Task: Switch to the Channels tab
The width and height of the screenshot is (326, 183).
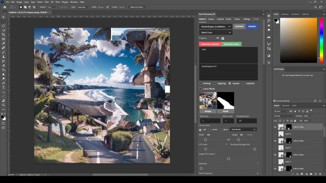Action: click(x=285, y=106)
